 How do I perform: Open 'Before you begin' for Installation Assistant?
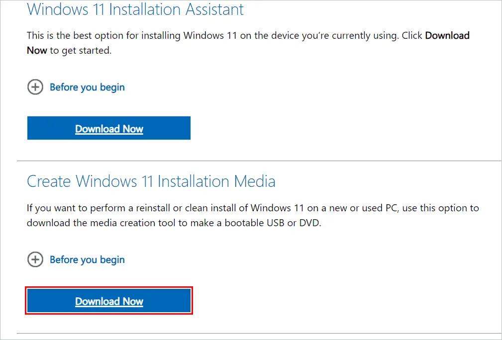pos(87,87)
